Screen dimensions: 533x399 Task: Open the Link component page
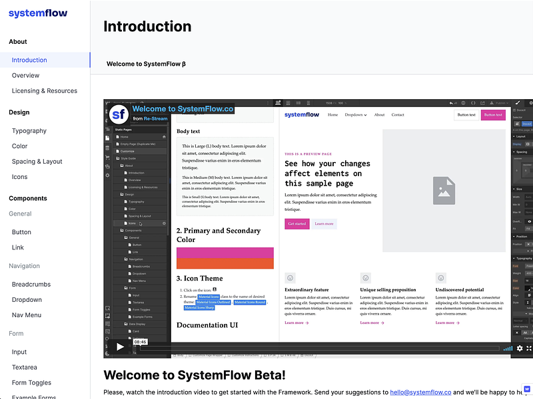(x=18, y=247)
